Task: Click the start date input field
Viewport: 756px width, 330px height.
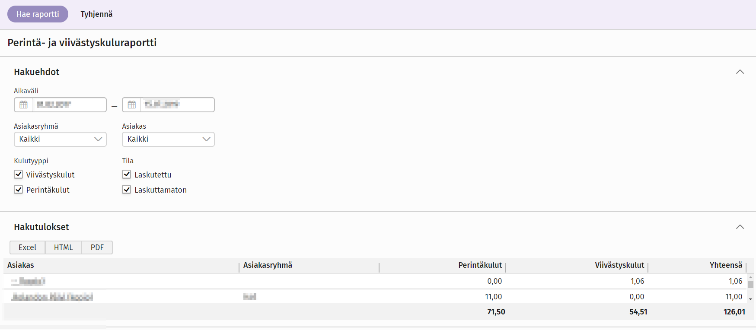Action: 69,105
